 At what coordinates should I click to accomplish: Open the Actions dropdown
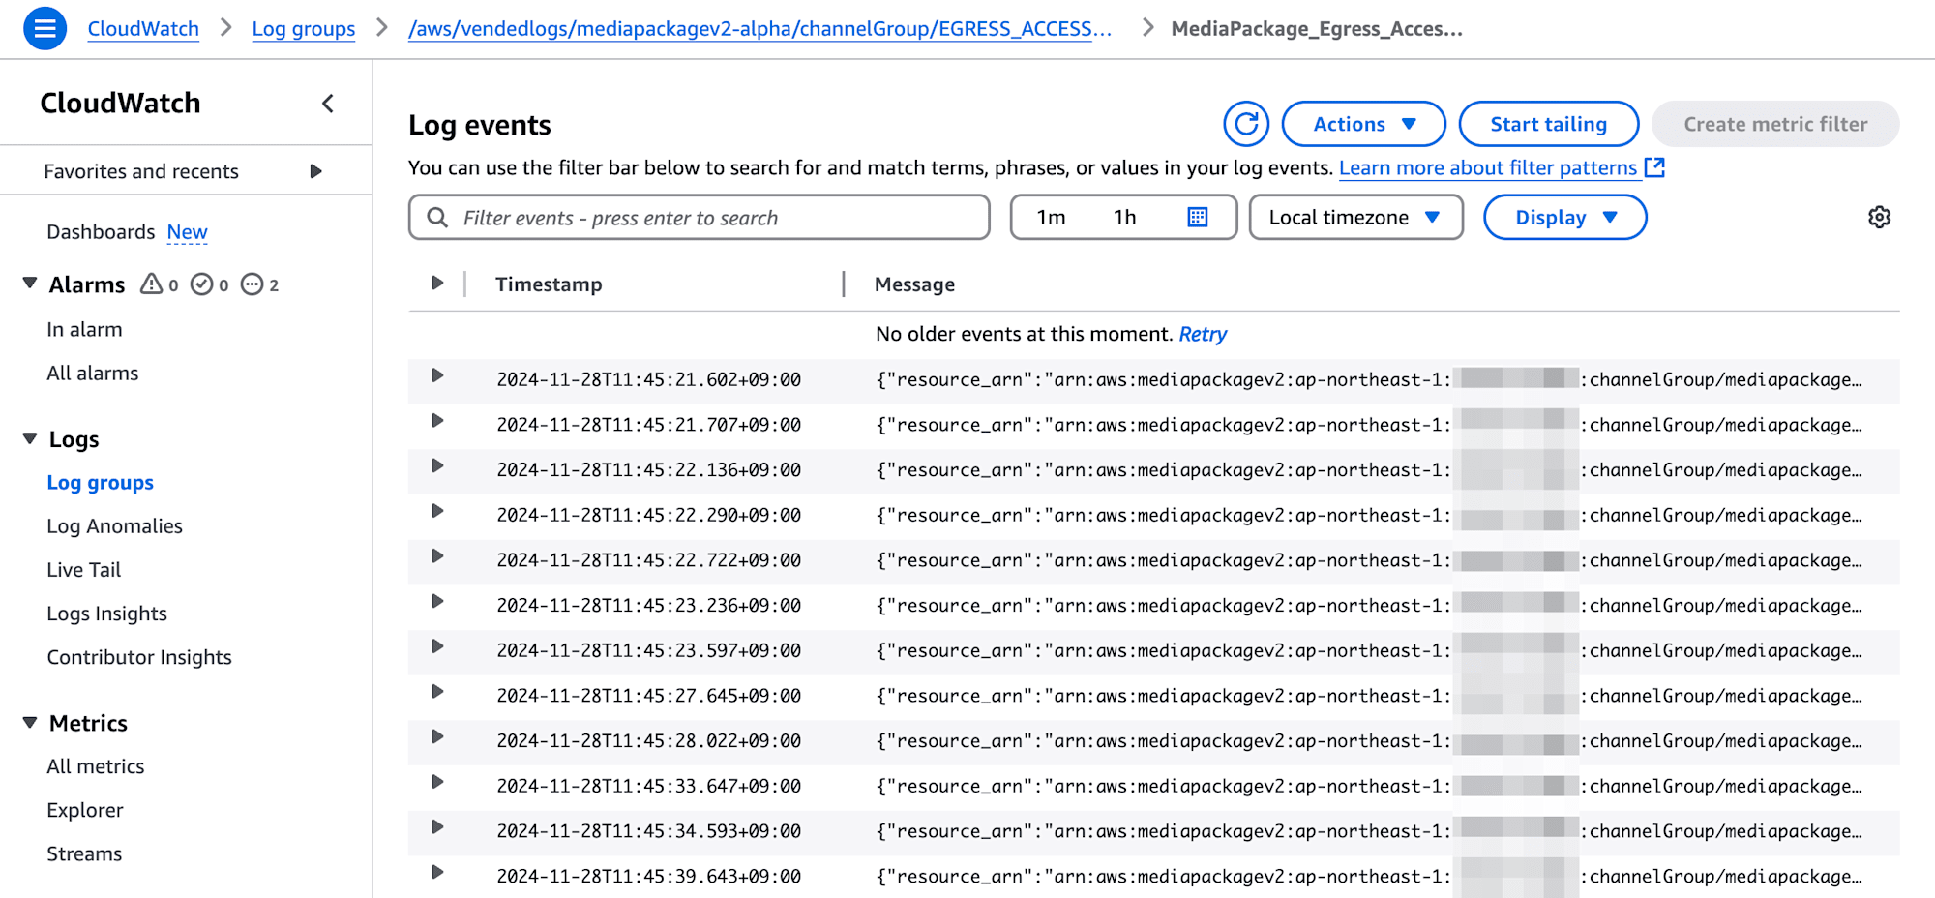click(1363, 124)
